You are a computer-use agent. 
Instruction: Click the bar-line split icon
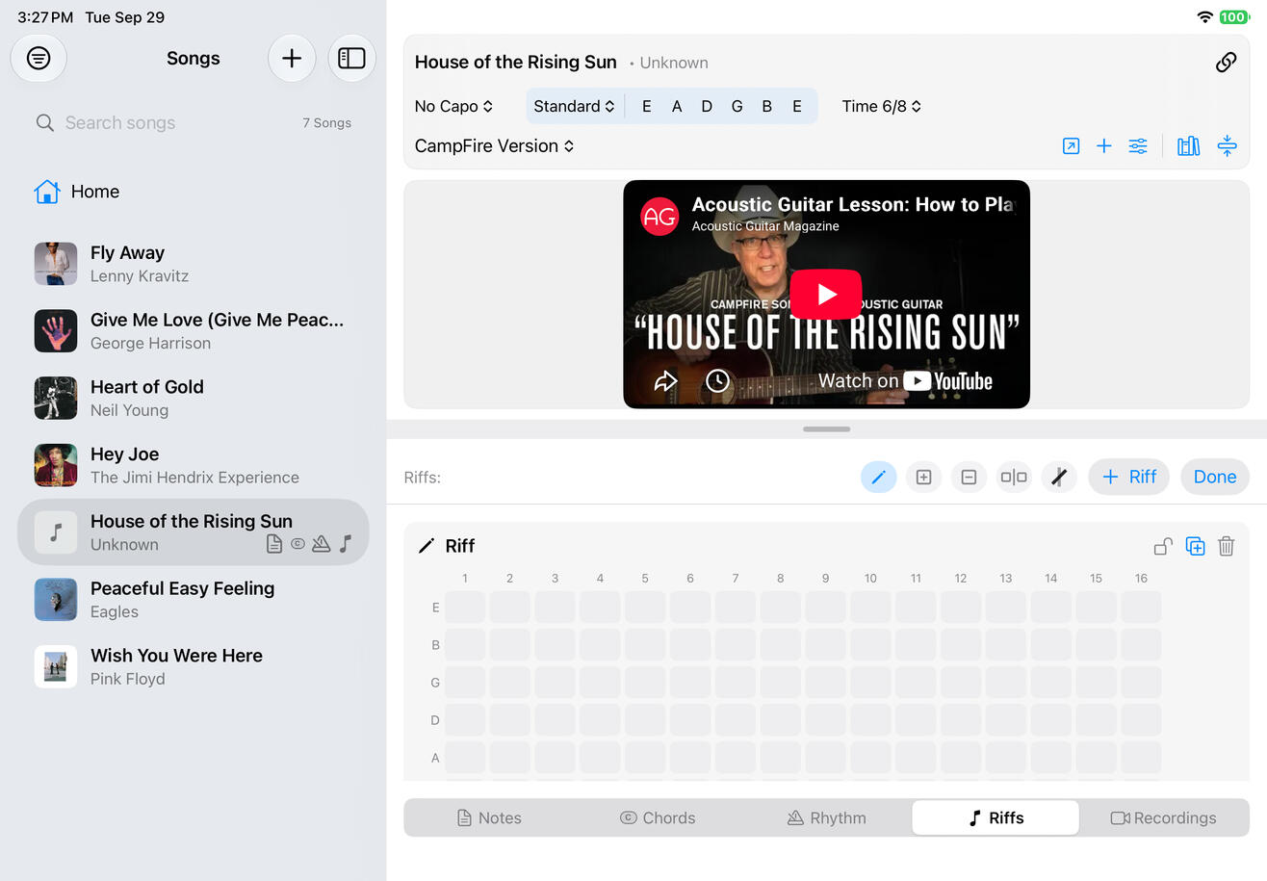tap(1014, 477)
